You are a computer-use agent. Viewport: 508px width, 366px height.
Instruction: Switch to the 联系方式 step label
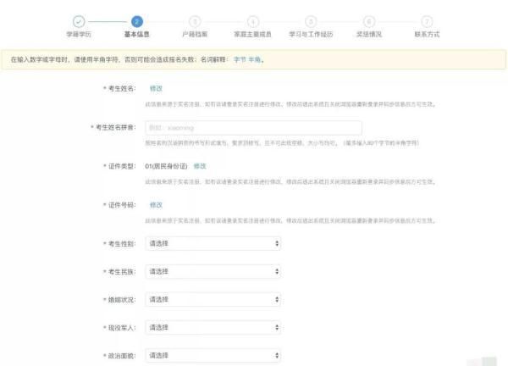[427, 35]
